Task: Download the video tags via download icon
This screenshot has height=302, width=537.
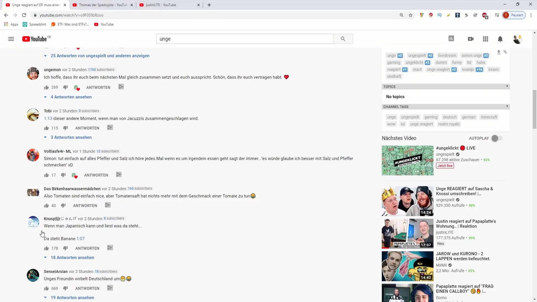Action: [499, 52]
